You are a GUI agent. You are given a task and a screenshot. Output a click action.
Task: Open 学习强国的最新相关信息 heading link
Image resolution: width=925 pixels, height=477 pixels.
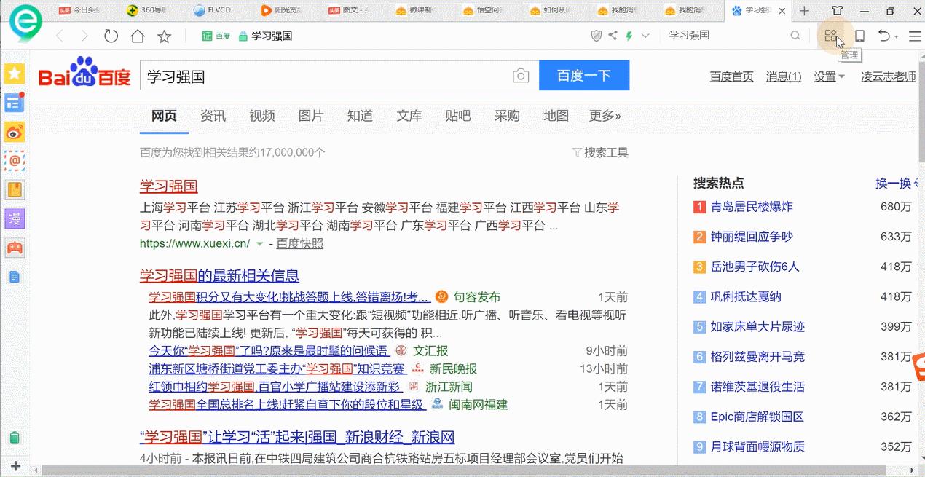click(219, 276)
